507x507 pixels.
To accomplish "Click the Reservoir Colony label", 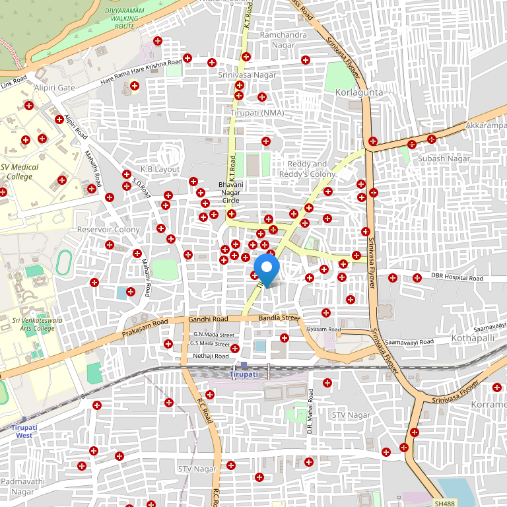I will click(x=108, y=229).
